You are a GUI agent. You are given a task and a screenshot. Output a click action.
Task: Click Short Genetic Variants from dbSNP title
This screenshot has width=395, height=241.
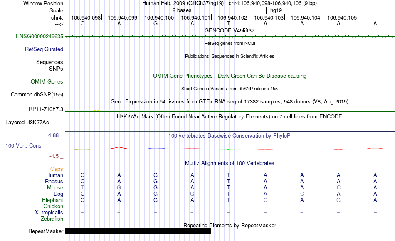230,89
